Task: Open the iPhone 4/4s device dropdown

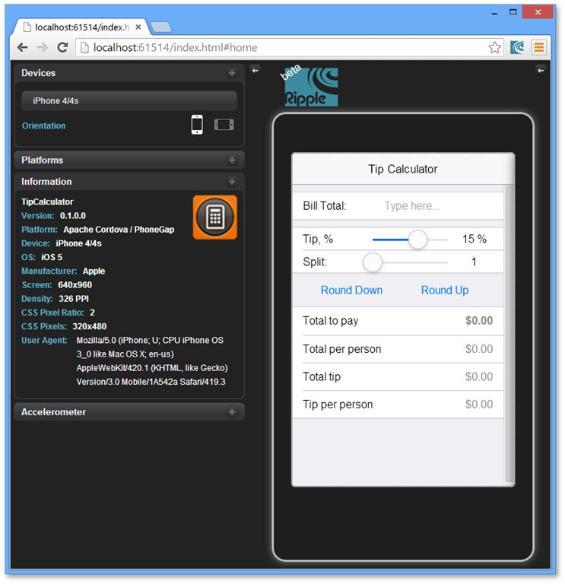Action: (129, 100)
